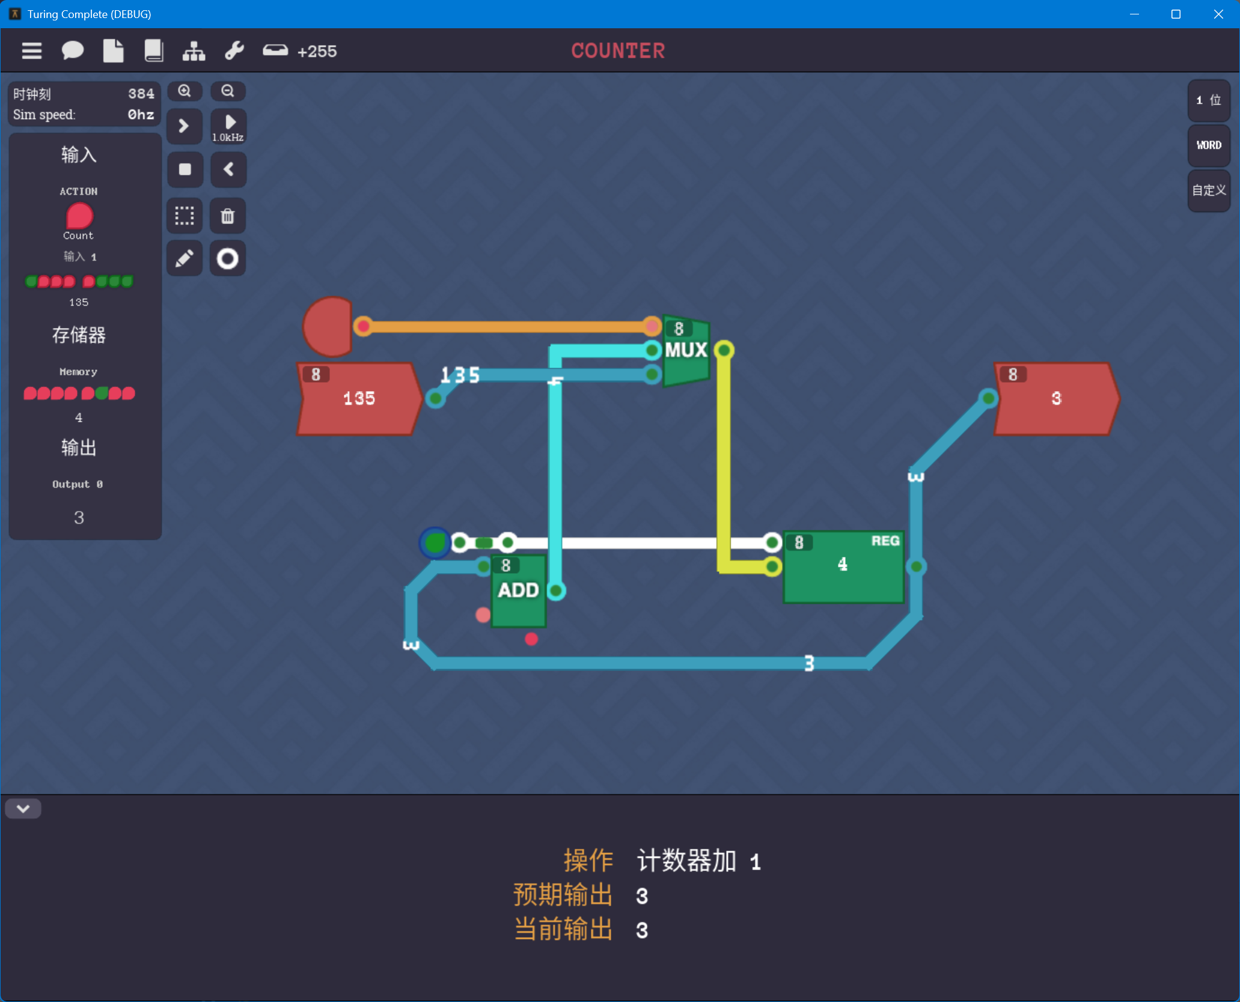Step forward one tick
Screen dimensions: 1240x1002
[185, 126]
